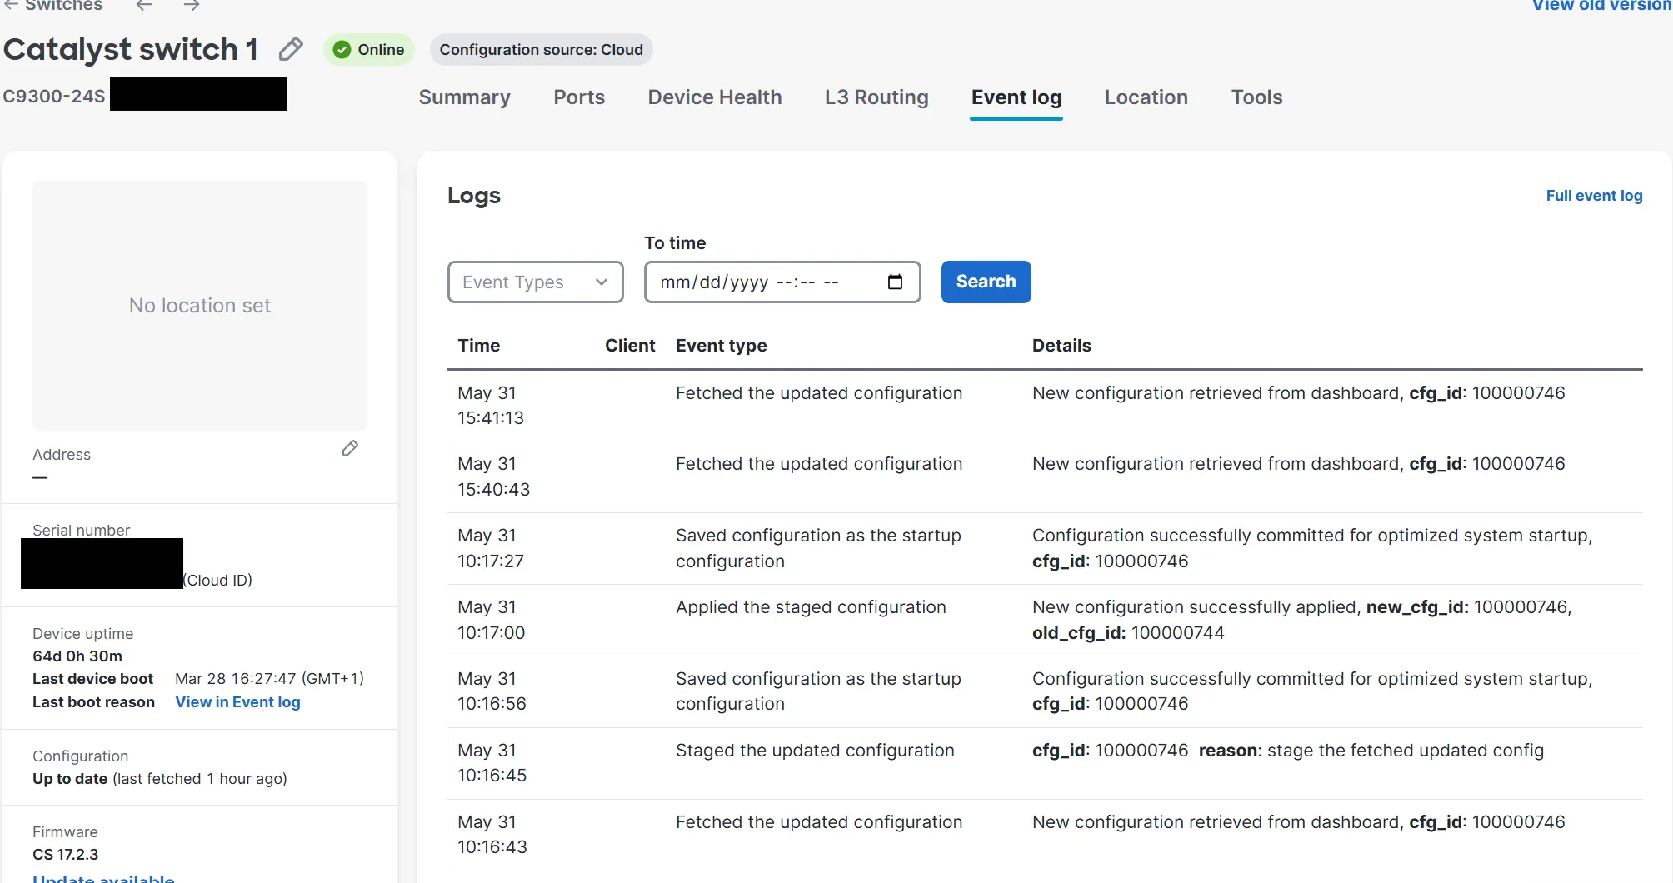
Task: Click details with old_cfg_id: 100000744
Action: (x=1302, y=620)
